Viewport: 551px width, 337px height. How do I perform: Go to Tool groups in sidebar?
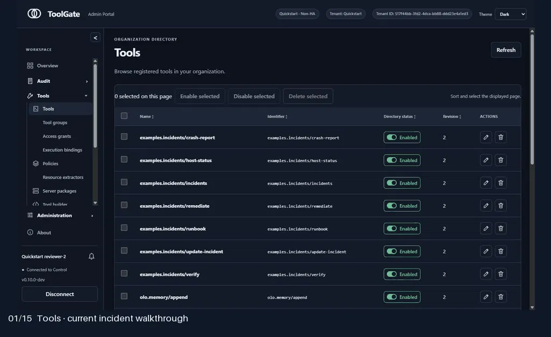click(55, 123)
